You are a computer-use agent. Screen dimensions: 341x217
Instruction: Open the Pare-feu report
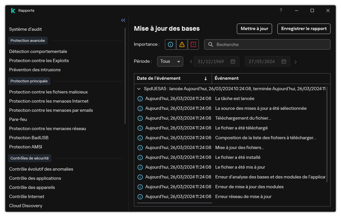(18, 119)
